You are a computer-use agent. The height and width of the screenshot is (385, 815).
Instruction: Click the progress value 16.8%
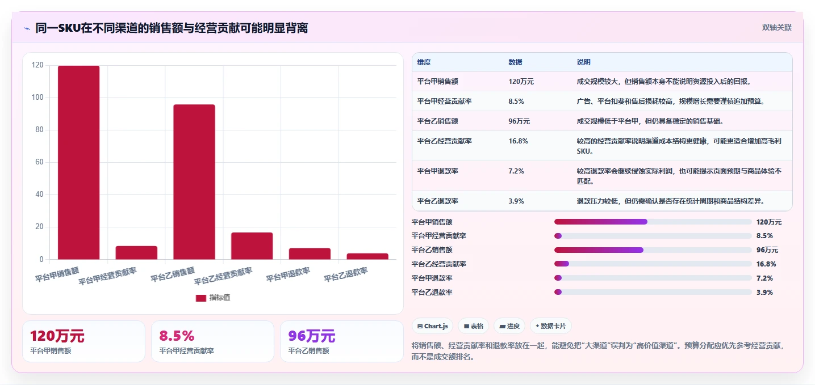coord(766,264)
